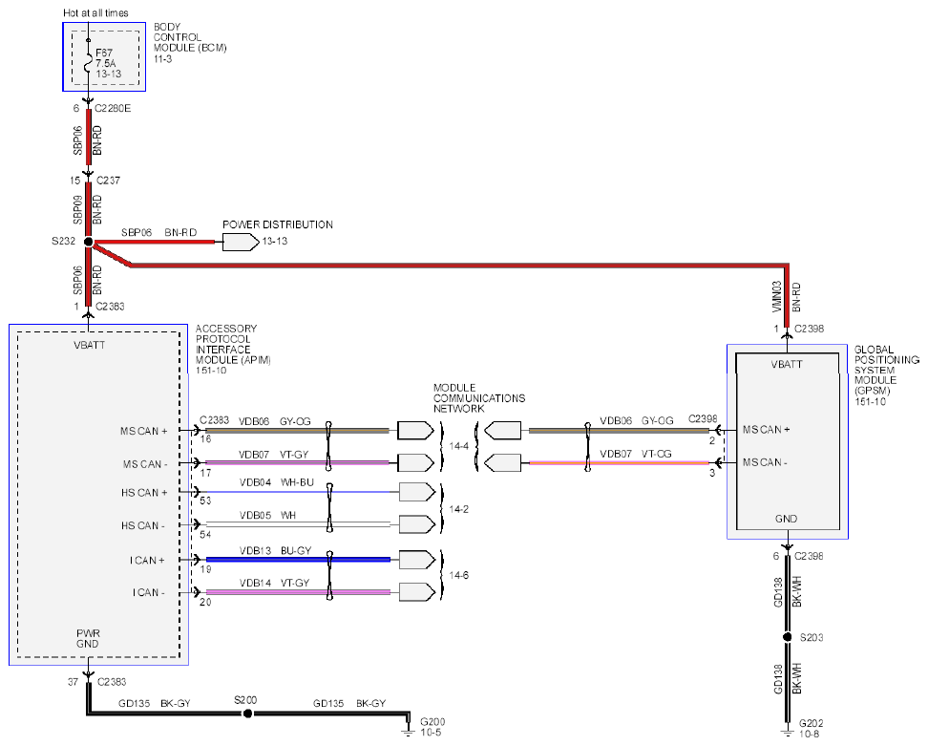
Task: Click the "S232" splice label
Action: [x=63, y=241]
